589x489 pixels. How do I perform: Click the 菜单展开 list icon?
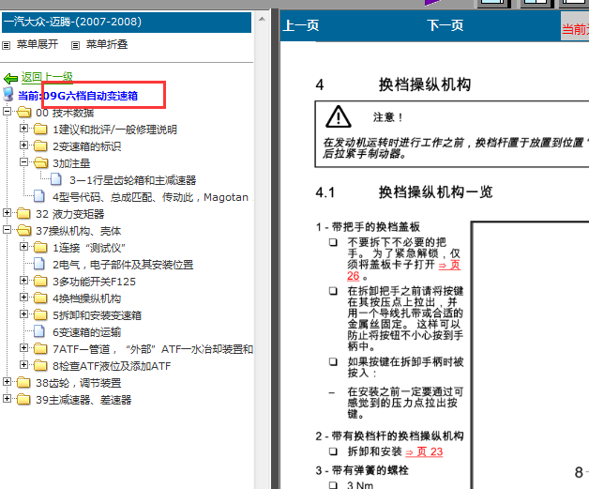[x=7, y=44]
